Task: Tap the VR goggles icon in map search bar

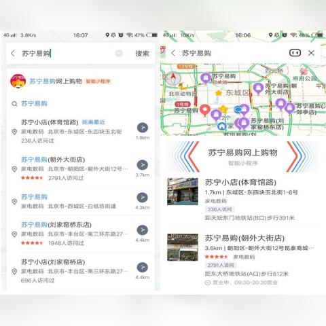Action: tap(295, 53)
